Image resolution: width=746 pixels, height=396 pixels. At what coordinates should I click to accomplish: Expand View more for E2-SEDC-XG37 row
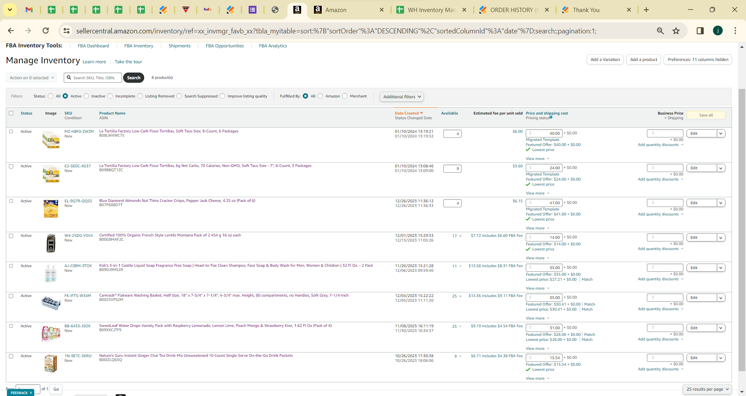point(537,193)
